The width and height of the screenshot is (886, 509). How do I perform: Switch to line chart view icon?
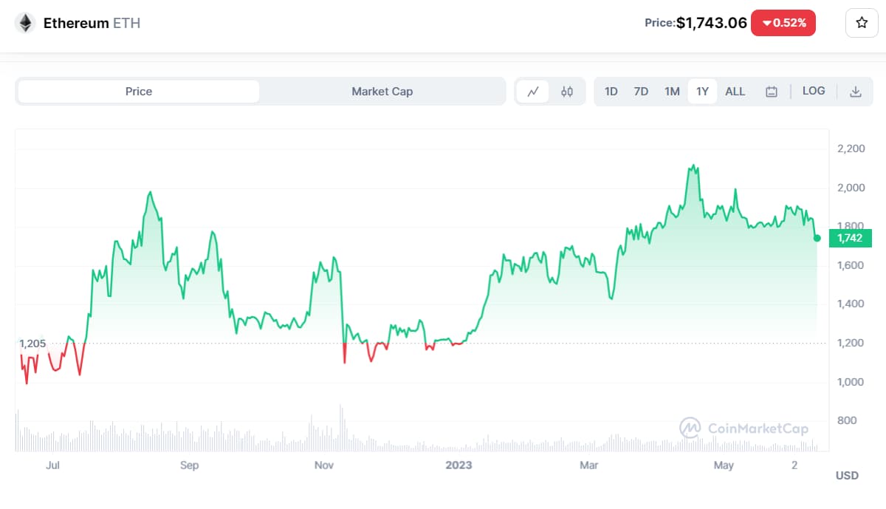(x=533, y=92)
